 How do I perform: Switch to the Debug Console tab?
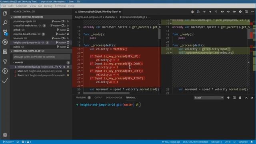(114, 98)
